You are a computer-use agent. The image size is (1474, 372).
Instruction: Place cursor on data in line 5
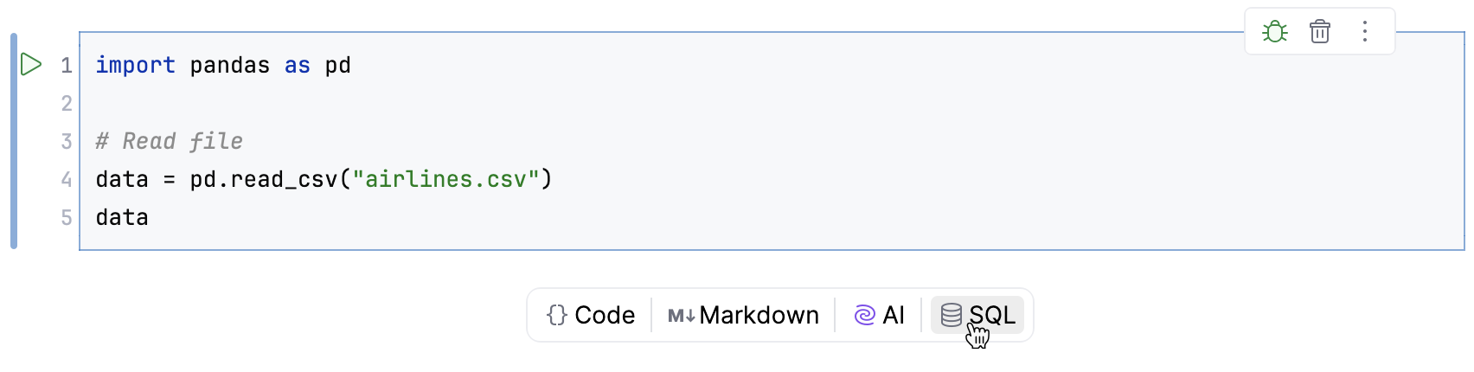(122, 218)
